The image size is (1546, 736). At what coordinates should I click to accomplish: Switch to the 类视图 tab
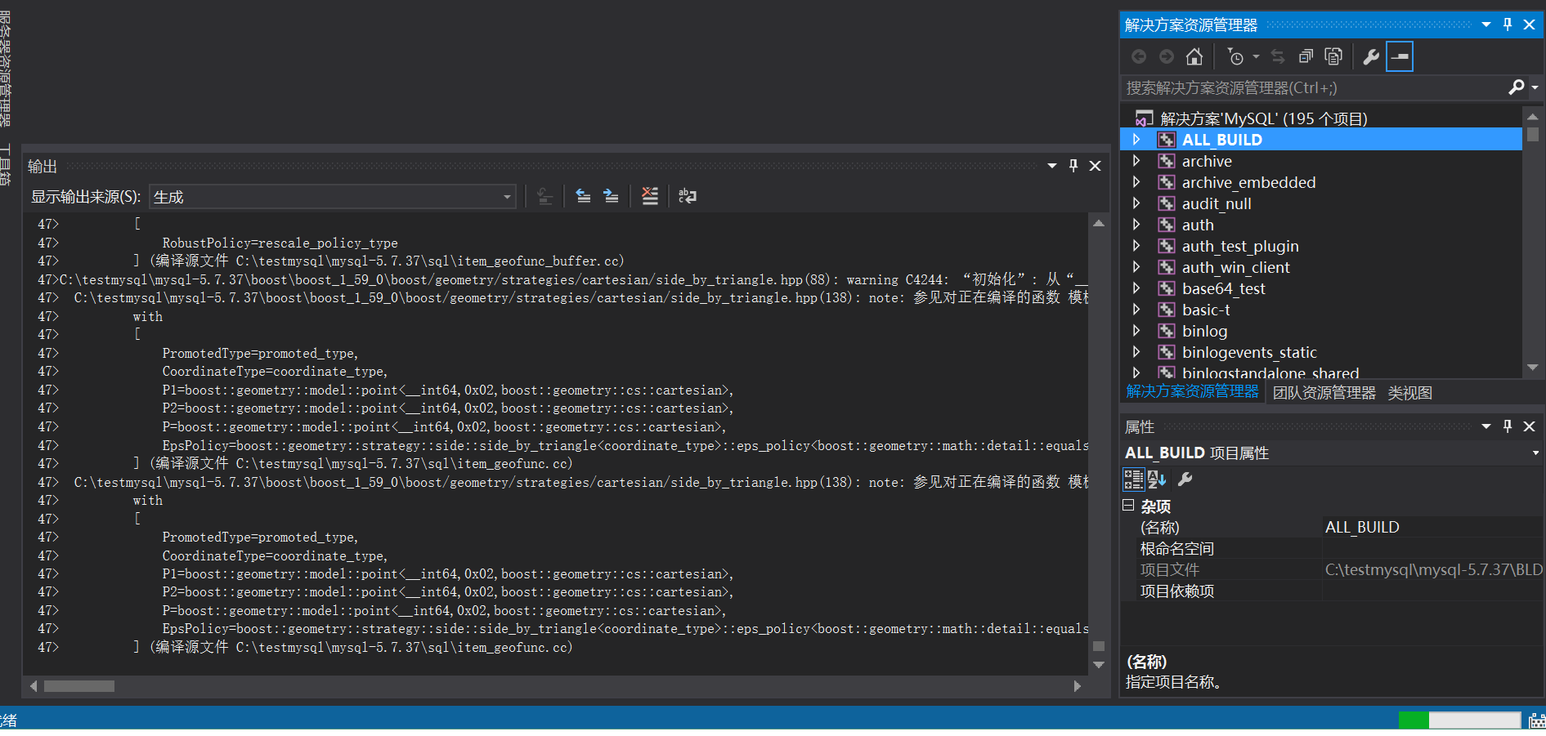[x=1409, y=392]
